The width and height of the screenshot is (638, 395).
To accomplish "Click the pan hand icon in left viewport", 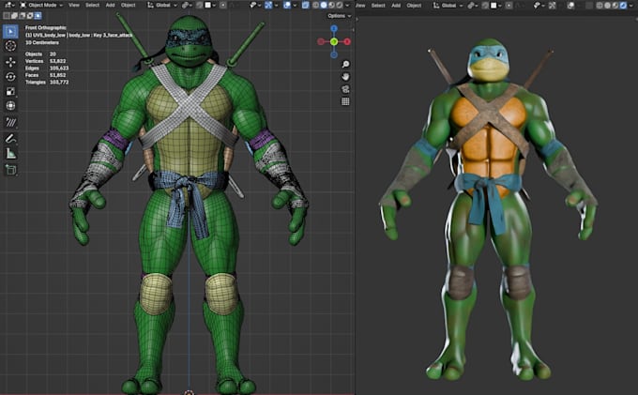I will pos(345,77).
